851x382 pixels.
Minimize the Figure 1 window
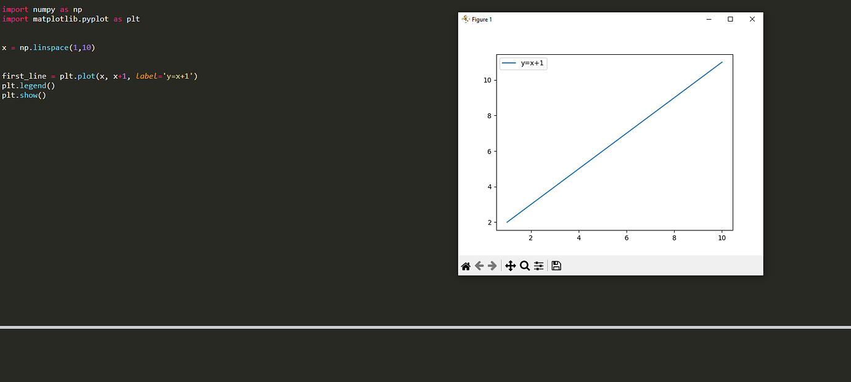[x=709, y=19]
